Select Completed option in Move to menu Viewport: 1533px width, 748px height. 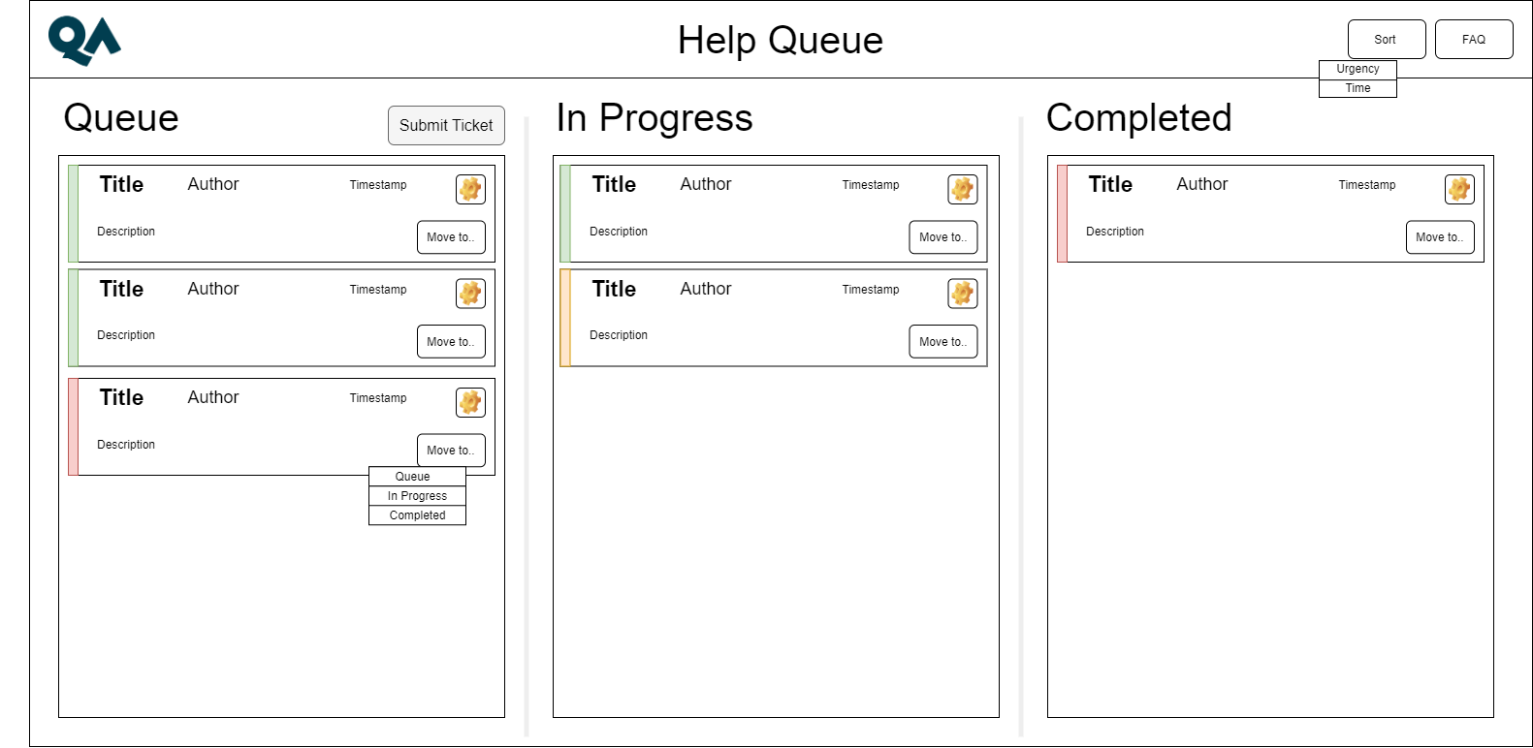tap(417, 515)
